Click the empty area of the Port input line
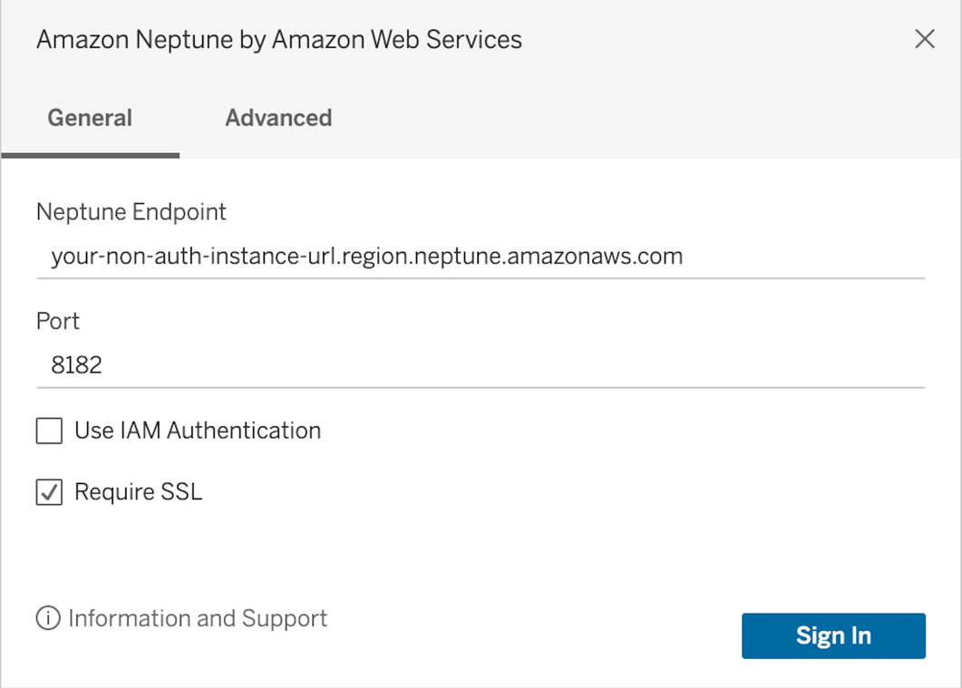This screenshot has height=688, width=962. (x=513, y=365)
